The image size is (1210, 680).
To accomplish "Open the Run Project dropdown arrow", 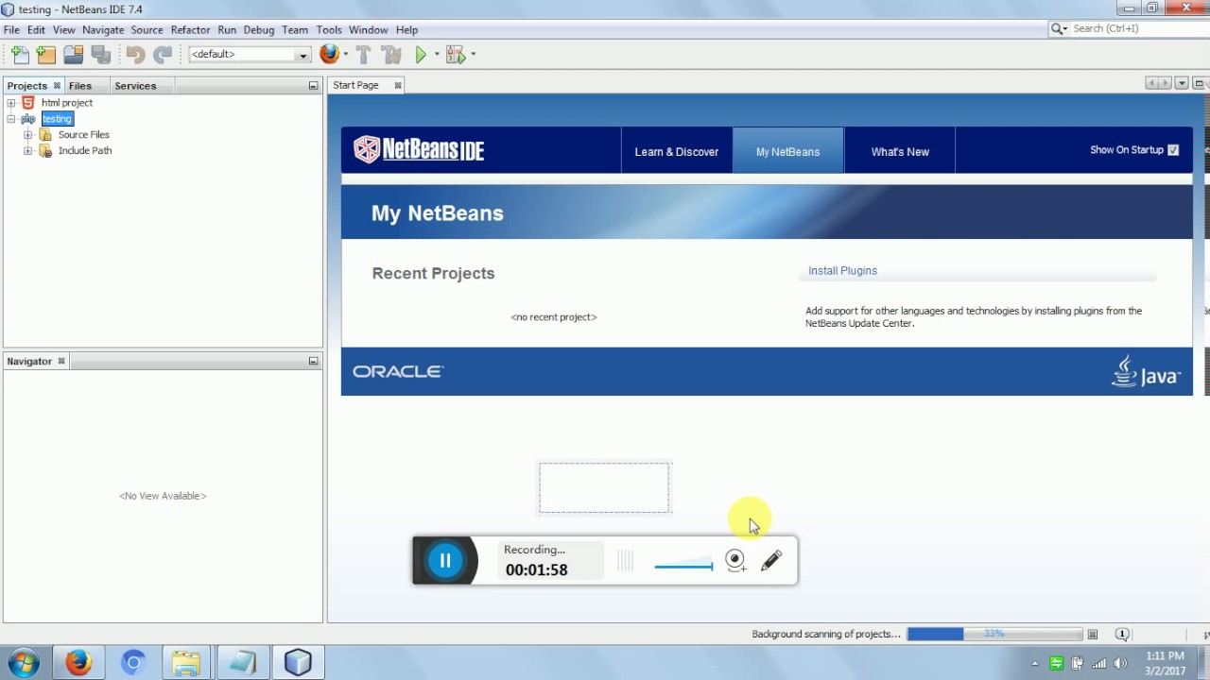I will point(437,55).
